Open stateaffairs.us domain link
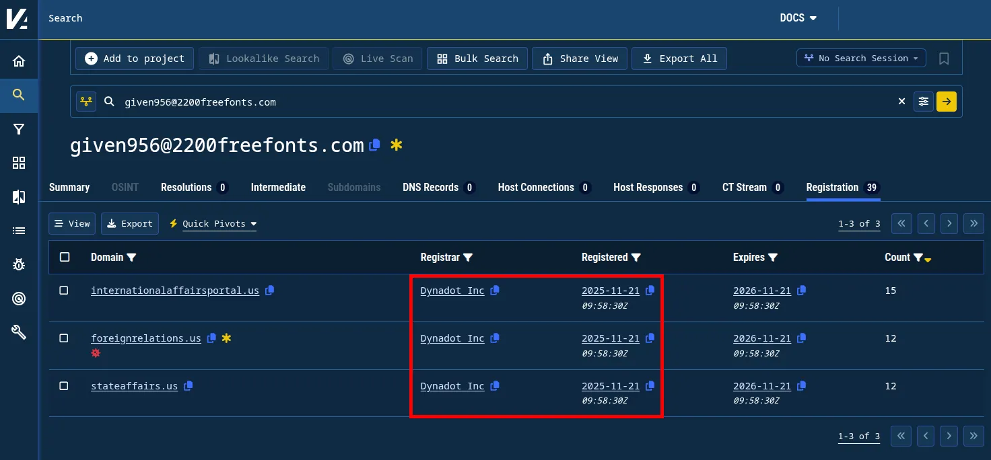The width and height of the screenshot is (991, 460). [x=135, y=386]
